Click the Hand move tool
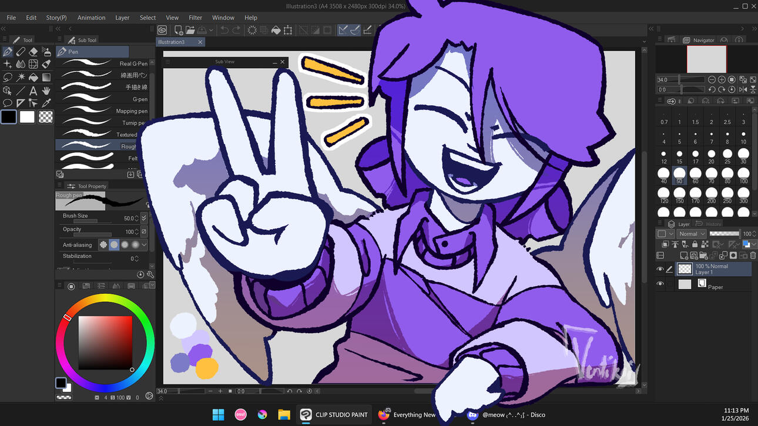The width and height of the screenshot is (758, 426). [x=46, y=90]
